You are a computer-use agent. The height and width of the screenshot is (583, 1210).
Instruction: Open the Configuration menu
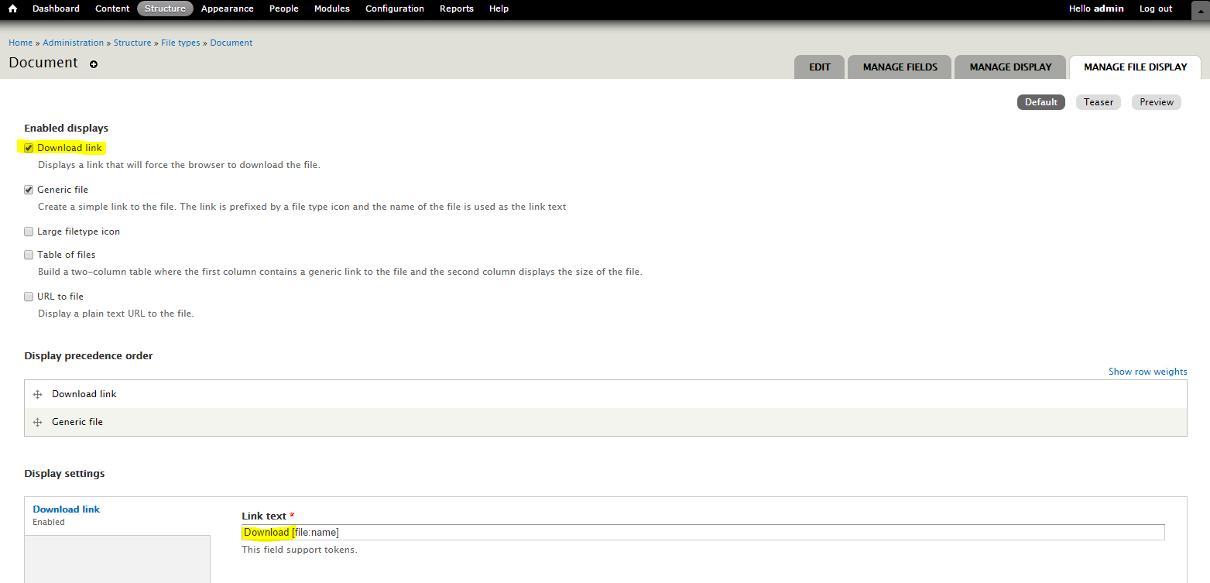point(395,9)
